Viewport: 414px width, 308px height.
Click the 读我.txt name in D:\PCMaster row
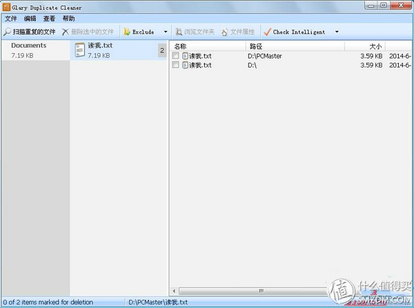tap(200, 56)
